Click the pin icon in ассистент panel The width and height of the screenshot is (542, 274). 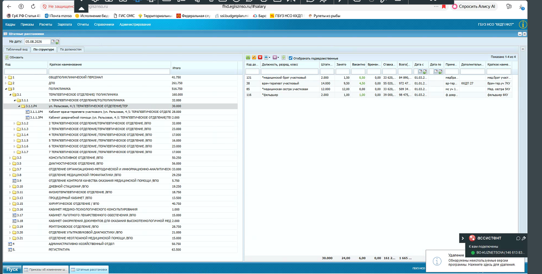point(524,238)
